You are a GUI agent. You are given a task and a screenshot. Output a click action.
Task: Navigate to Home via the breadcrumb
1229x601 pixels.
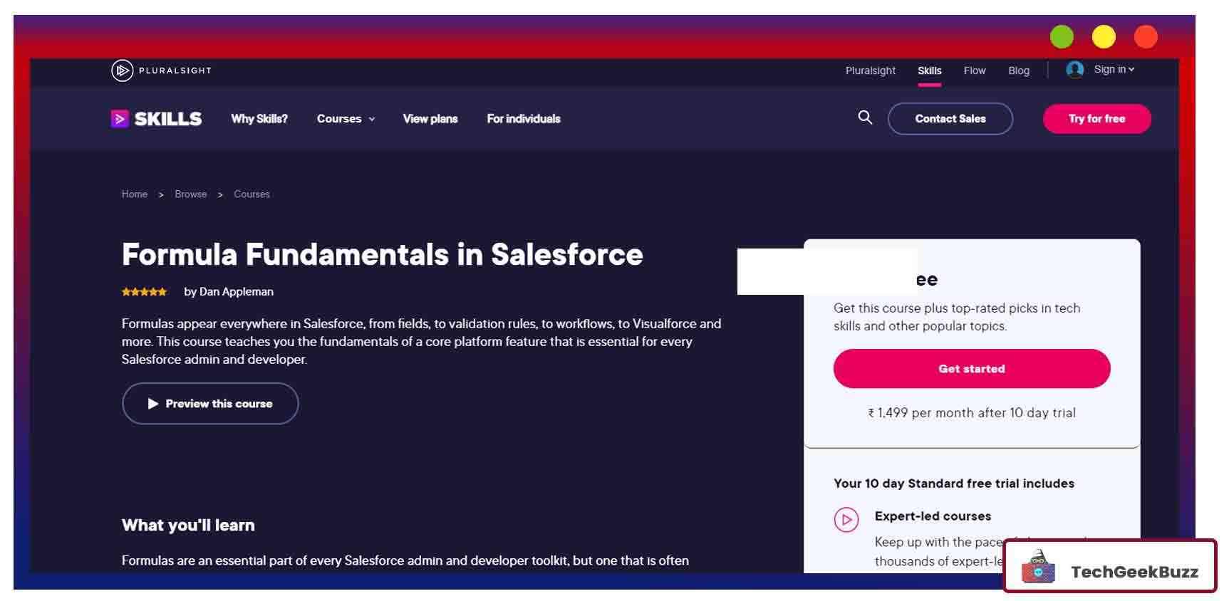pyautogui.click(x=134, y=194)
